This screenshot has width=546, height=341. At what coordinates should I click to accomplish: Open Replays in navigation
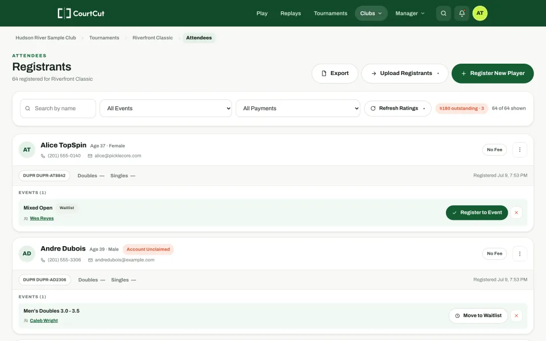pyautogui.click(x=291, y=13)
